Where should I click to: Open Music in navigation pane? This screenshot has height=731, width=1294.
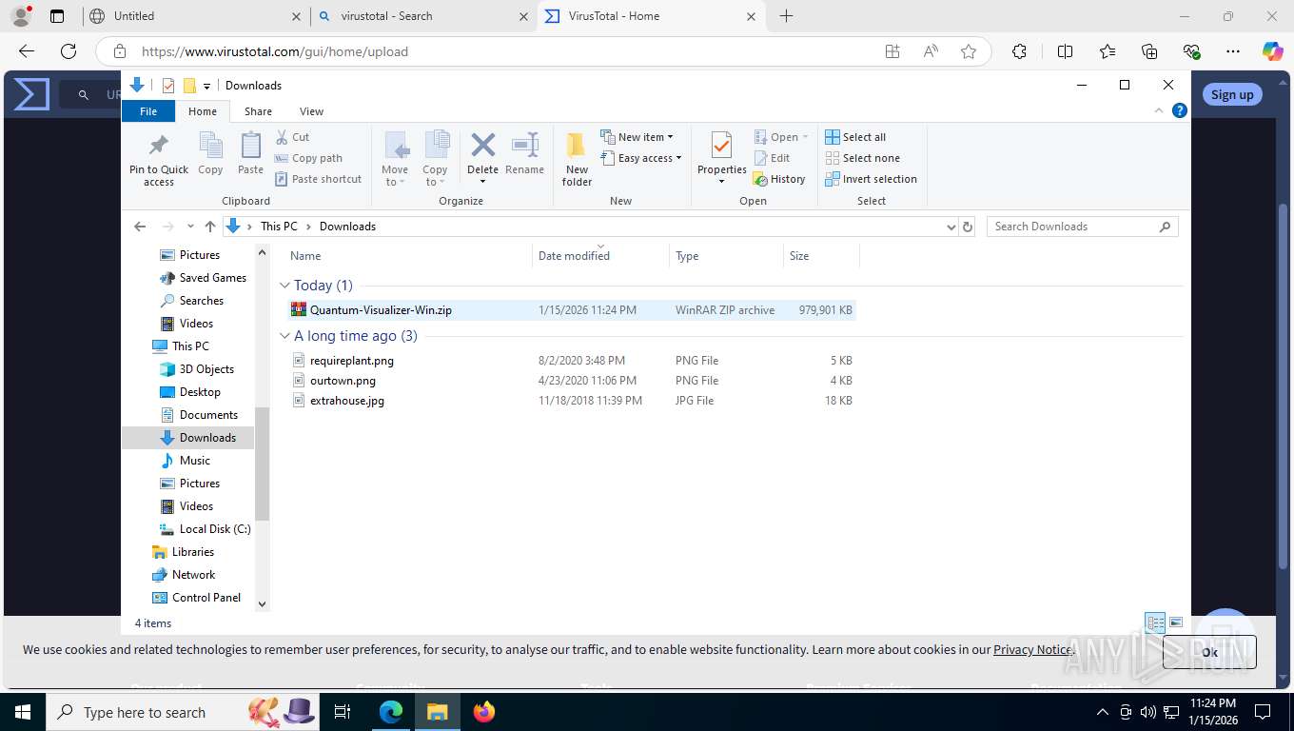point(185,461)
